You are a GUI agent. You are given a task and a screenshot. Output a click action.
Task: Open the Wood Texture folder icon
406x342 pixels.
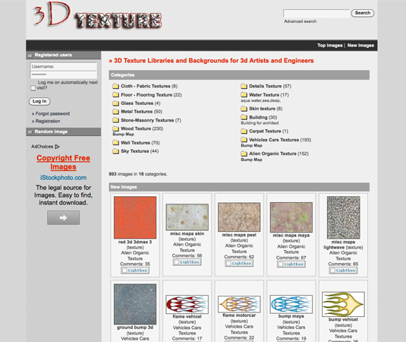point(115,128)
